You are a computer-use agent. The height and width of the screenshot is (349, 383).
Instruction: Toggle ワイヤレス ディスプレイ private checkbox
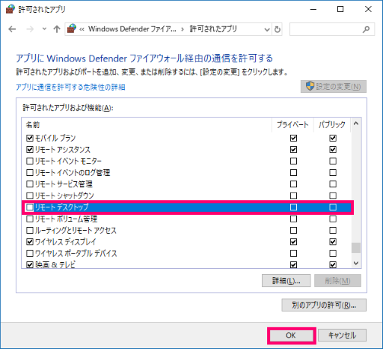pyautogui.click(x=293, y=242)
